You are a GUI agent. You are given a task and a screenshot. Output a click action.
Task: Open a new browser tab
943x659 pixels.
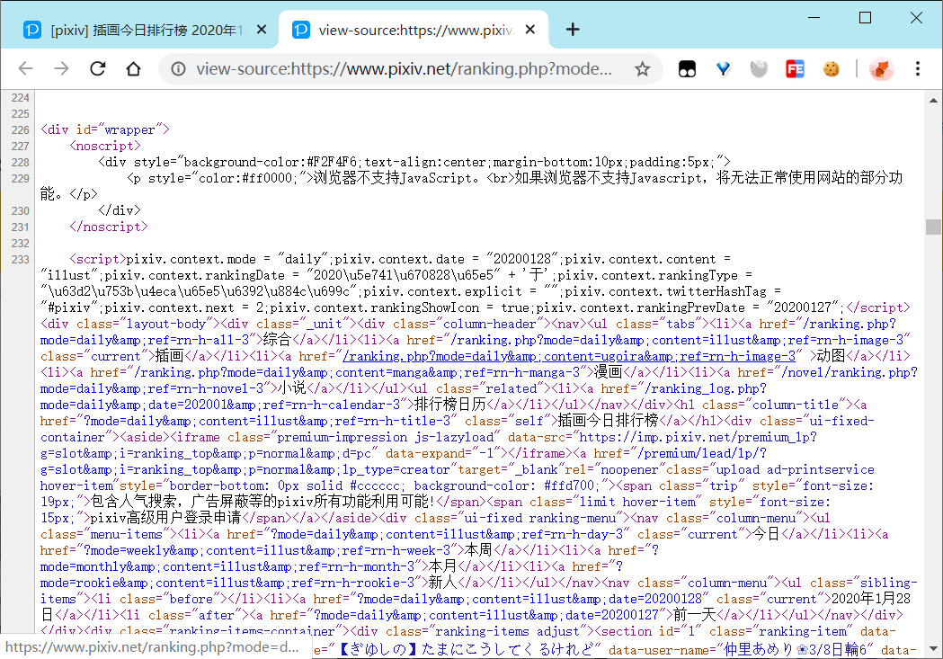coord(573,29)
